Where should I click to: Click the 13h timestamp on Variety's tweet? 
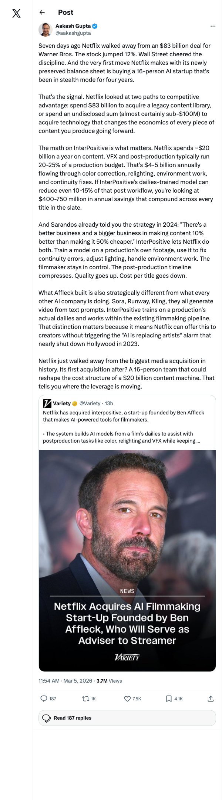(x=108, y=403)
